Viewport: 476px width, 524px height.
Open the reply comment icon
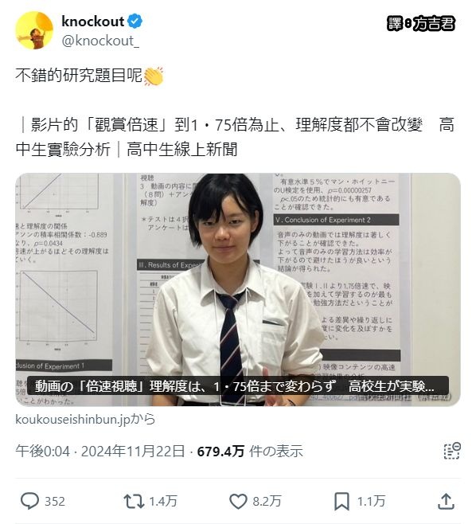(x=29, y=501)
